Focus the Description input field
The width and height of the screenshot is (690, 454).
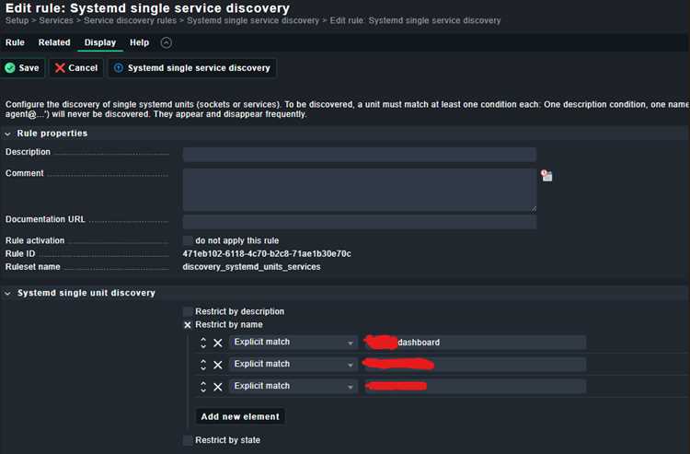(359, 155)
